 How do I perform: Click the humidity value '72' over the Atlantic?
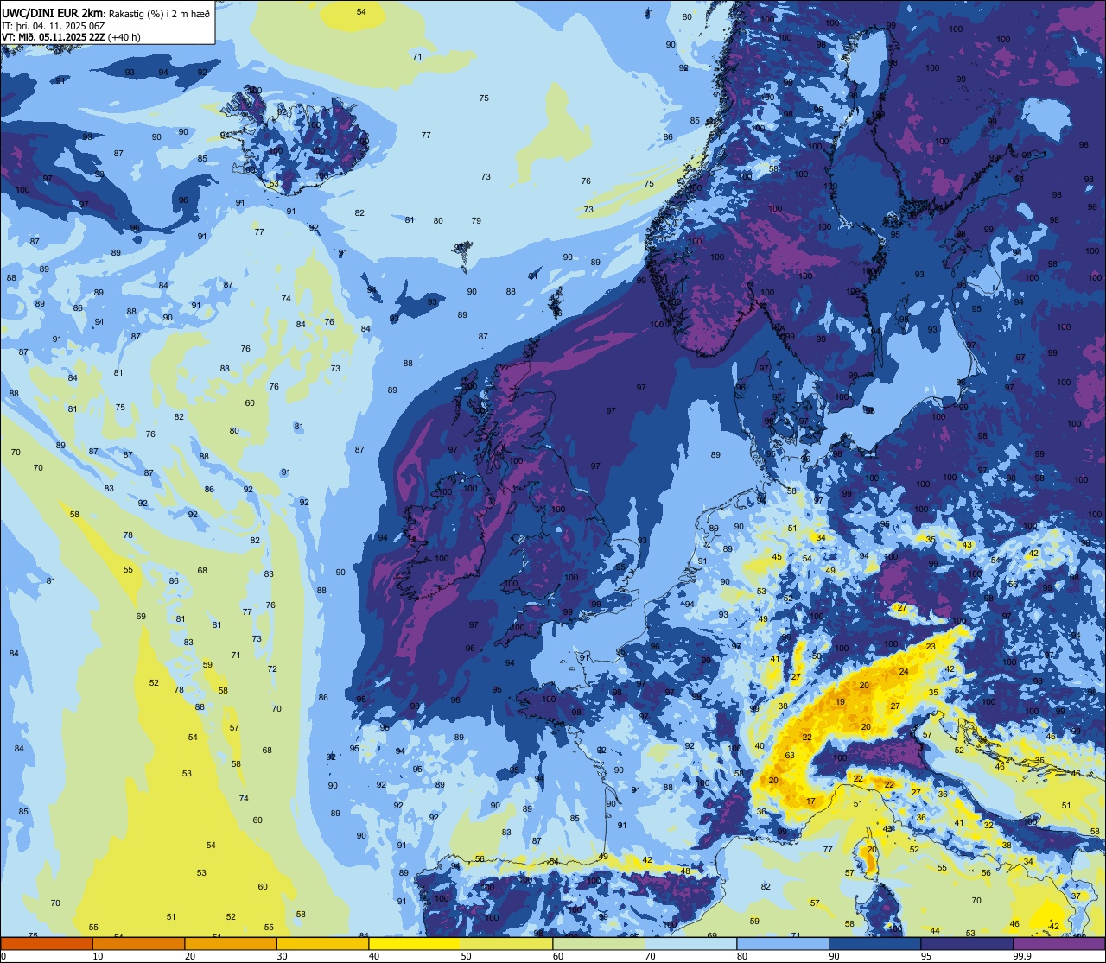coord(272,668)
